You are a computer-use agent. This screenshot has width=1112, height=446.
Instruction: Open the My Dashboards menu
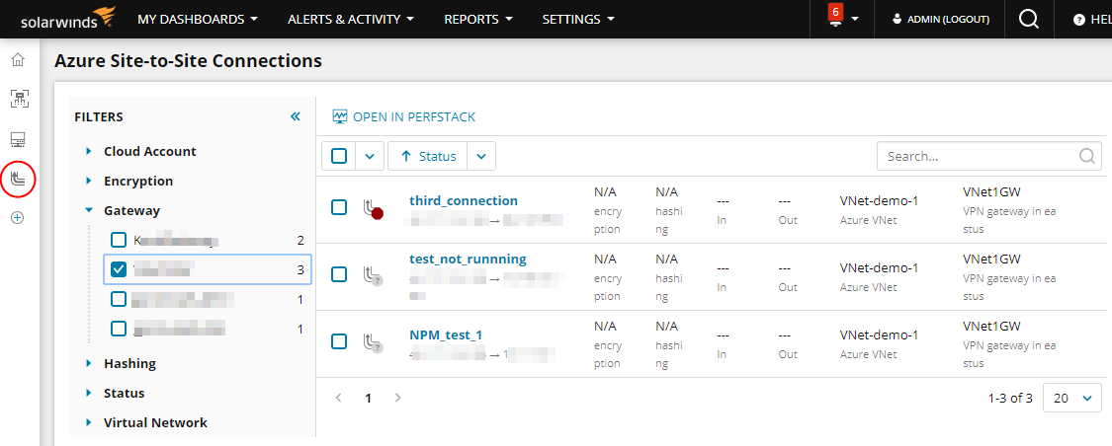pos(198,19)
